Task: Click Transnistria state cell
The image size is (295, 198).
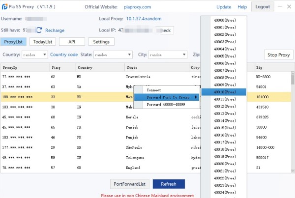Action: point(138,77)
